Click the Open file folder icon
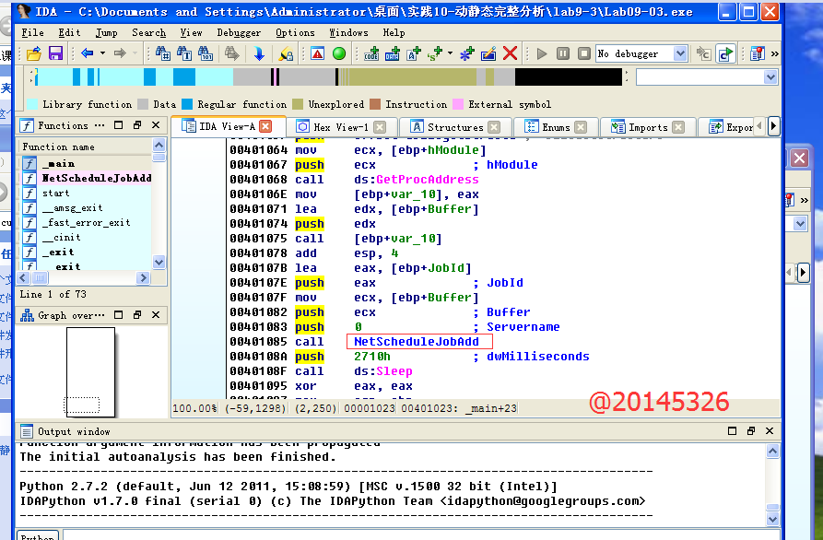Viewport: 823px width, 540px height. (x=33, y=53)
